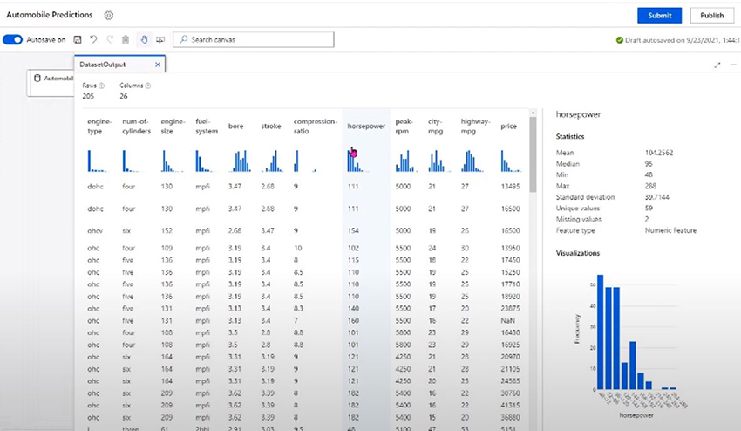
Task: Click the tallest horsepower histogram bar
Action: pos(600,332)
